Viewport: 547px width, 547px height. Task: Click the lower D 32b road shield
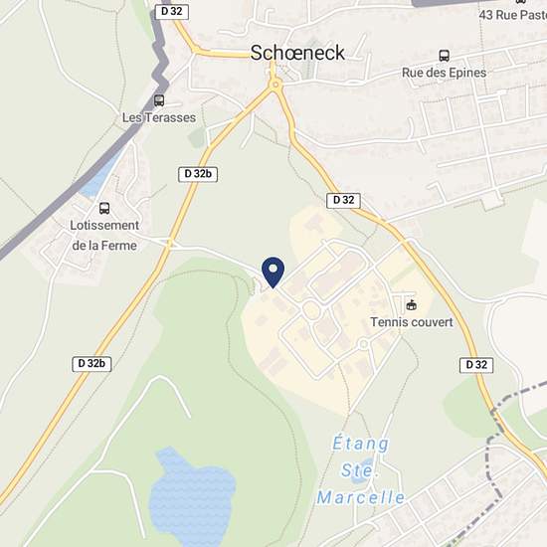pyautogui.click(x=91, y=364)
